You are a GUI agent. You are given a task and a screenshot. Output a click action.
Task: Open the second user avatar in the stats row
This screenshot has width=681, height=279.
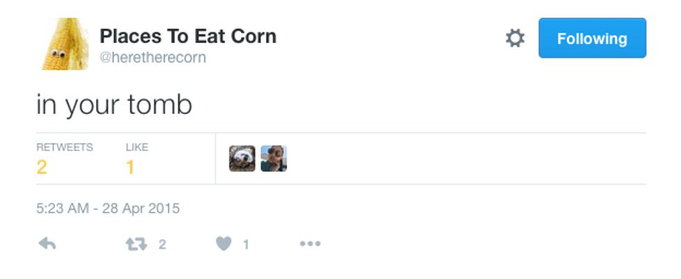tap(274, 159)
